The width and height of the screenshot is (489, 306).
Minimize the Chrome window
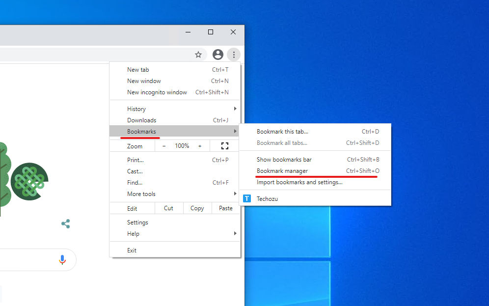pyautogui.click(x=188, y=32)
